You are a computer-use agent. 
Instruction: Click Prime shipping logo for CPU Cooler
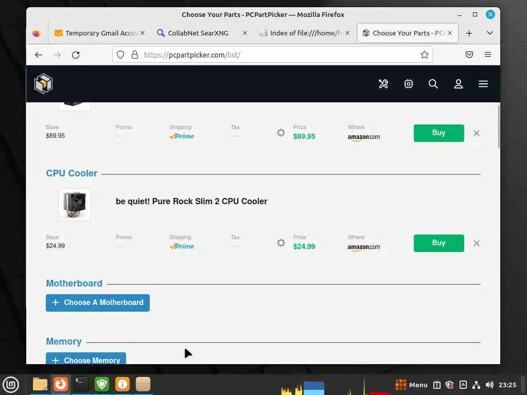coord(182,246)
